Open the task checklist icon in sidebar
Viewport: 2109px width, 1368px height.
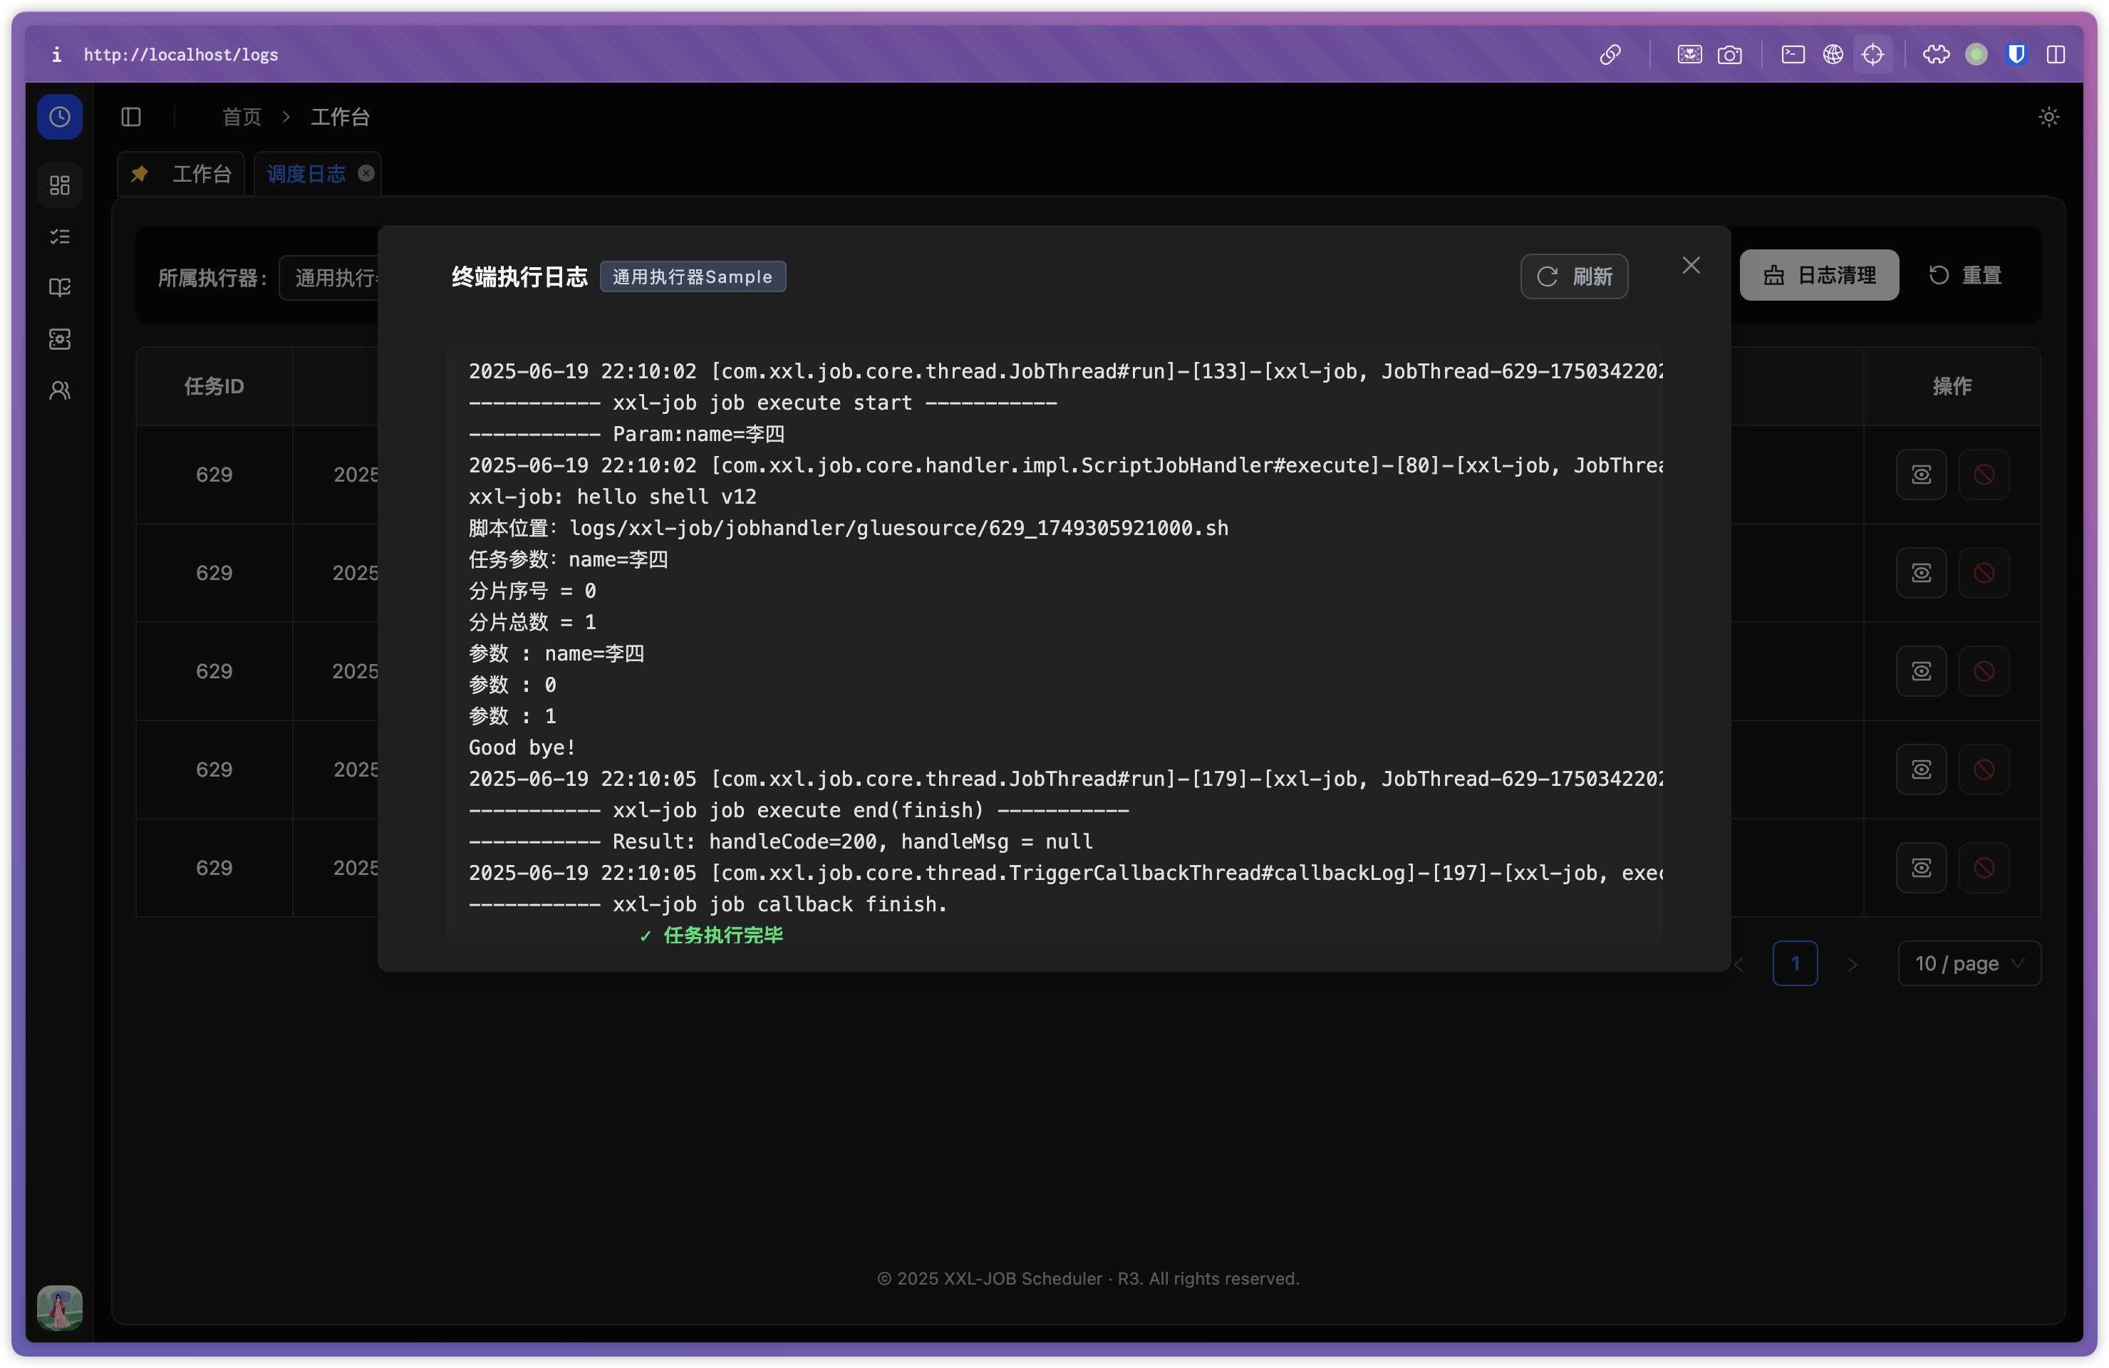59,236
